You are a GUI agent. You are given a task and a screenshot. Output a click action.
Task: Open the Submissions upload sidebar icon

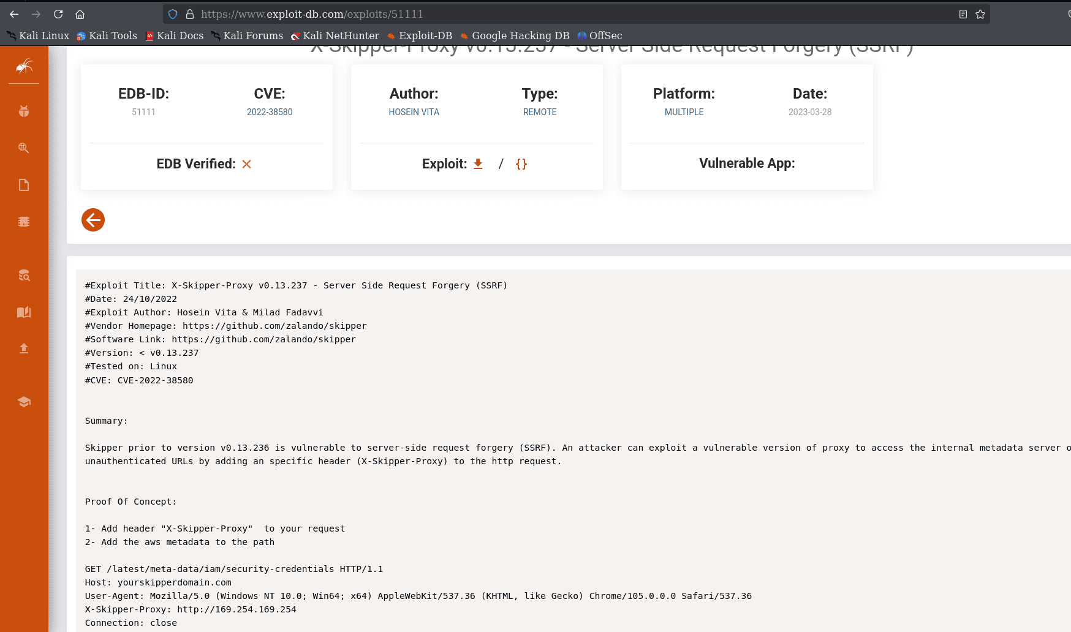[x=24, y=348]
